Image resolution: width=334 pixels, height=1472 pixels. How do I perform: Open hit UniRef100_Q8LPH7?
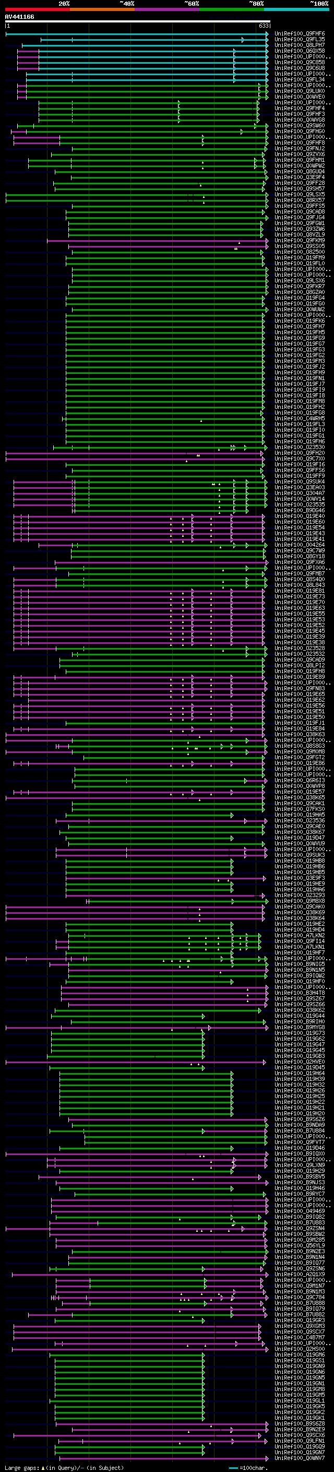click(300, 45)
